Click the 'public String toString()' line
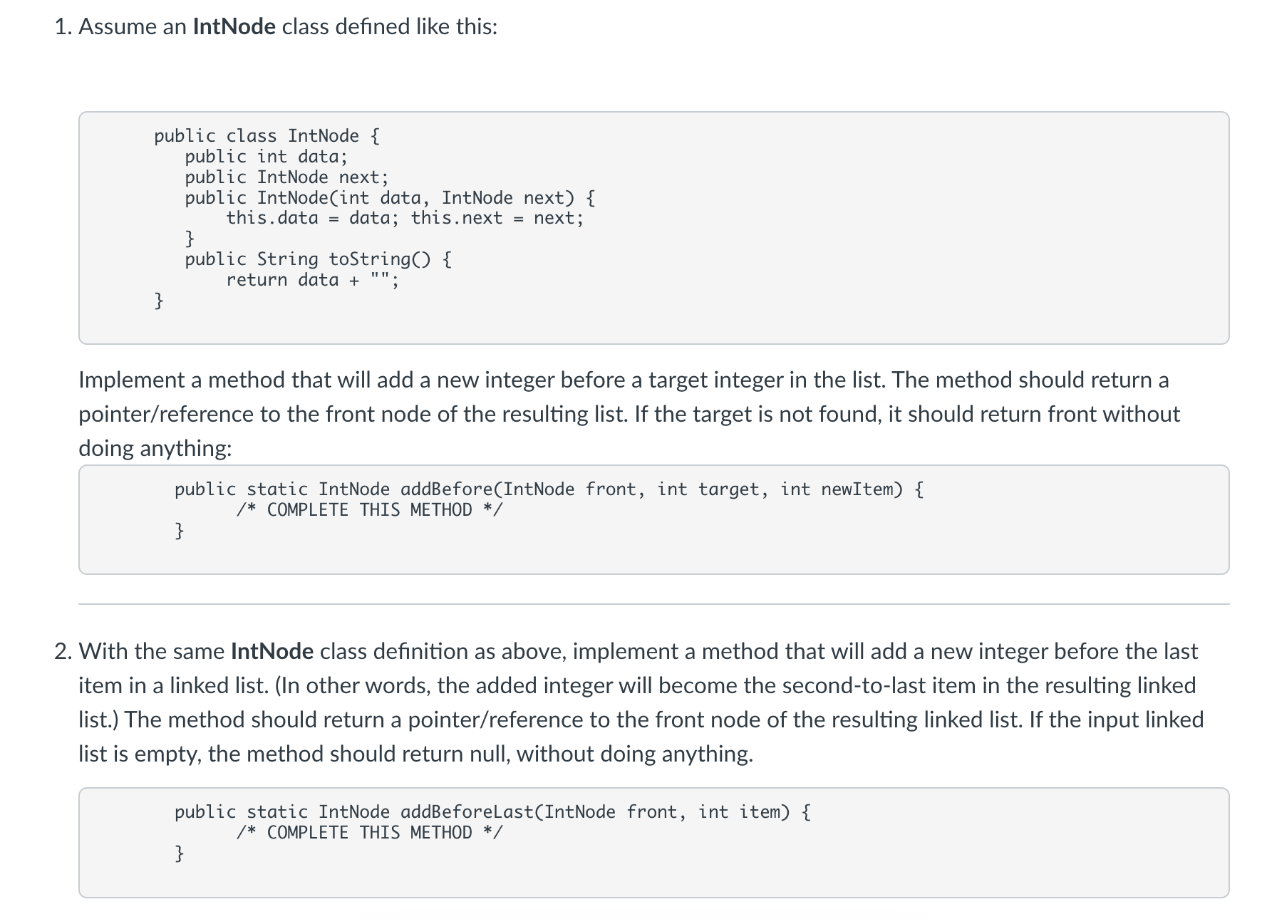 coord(318,259)
